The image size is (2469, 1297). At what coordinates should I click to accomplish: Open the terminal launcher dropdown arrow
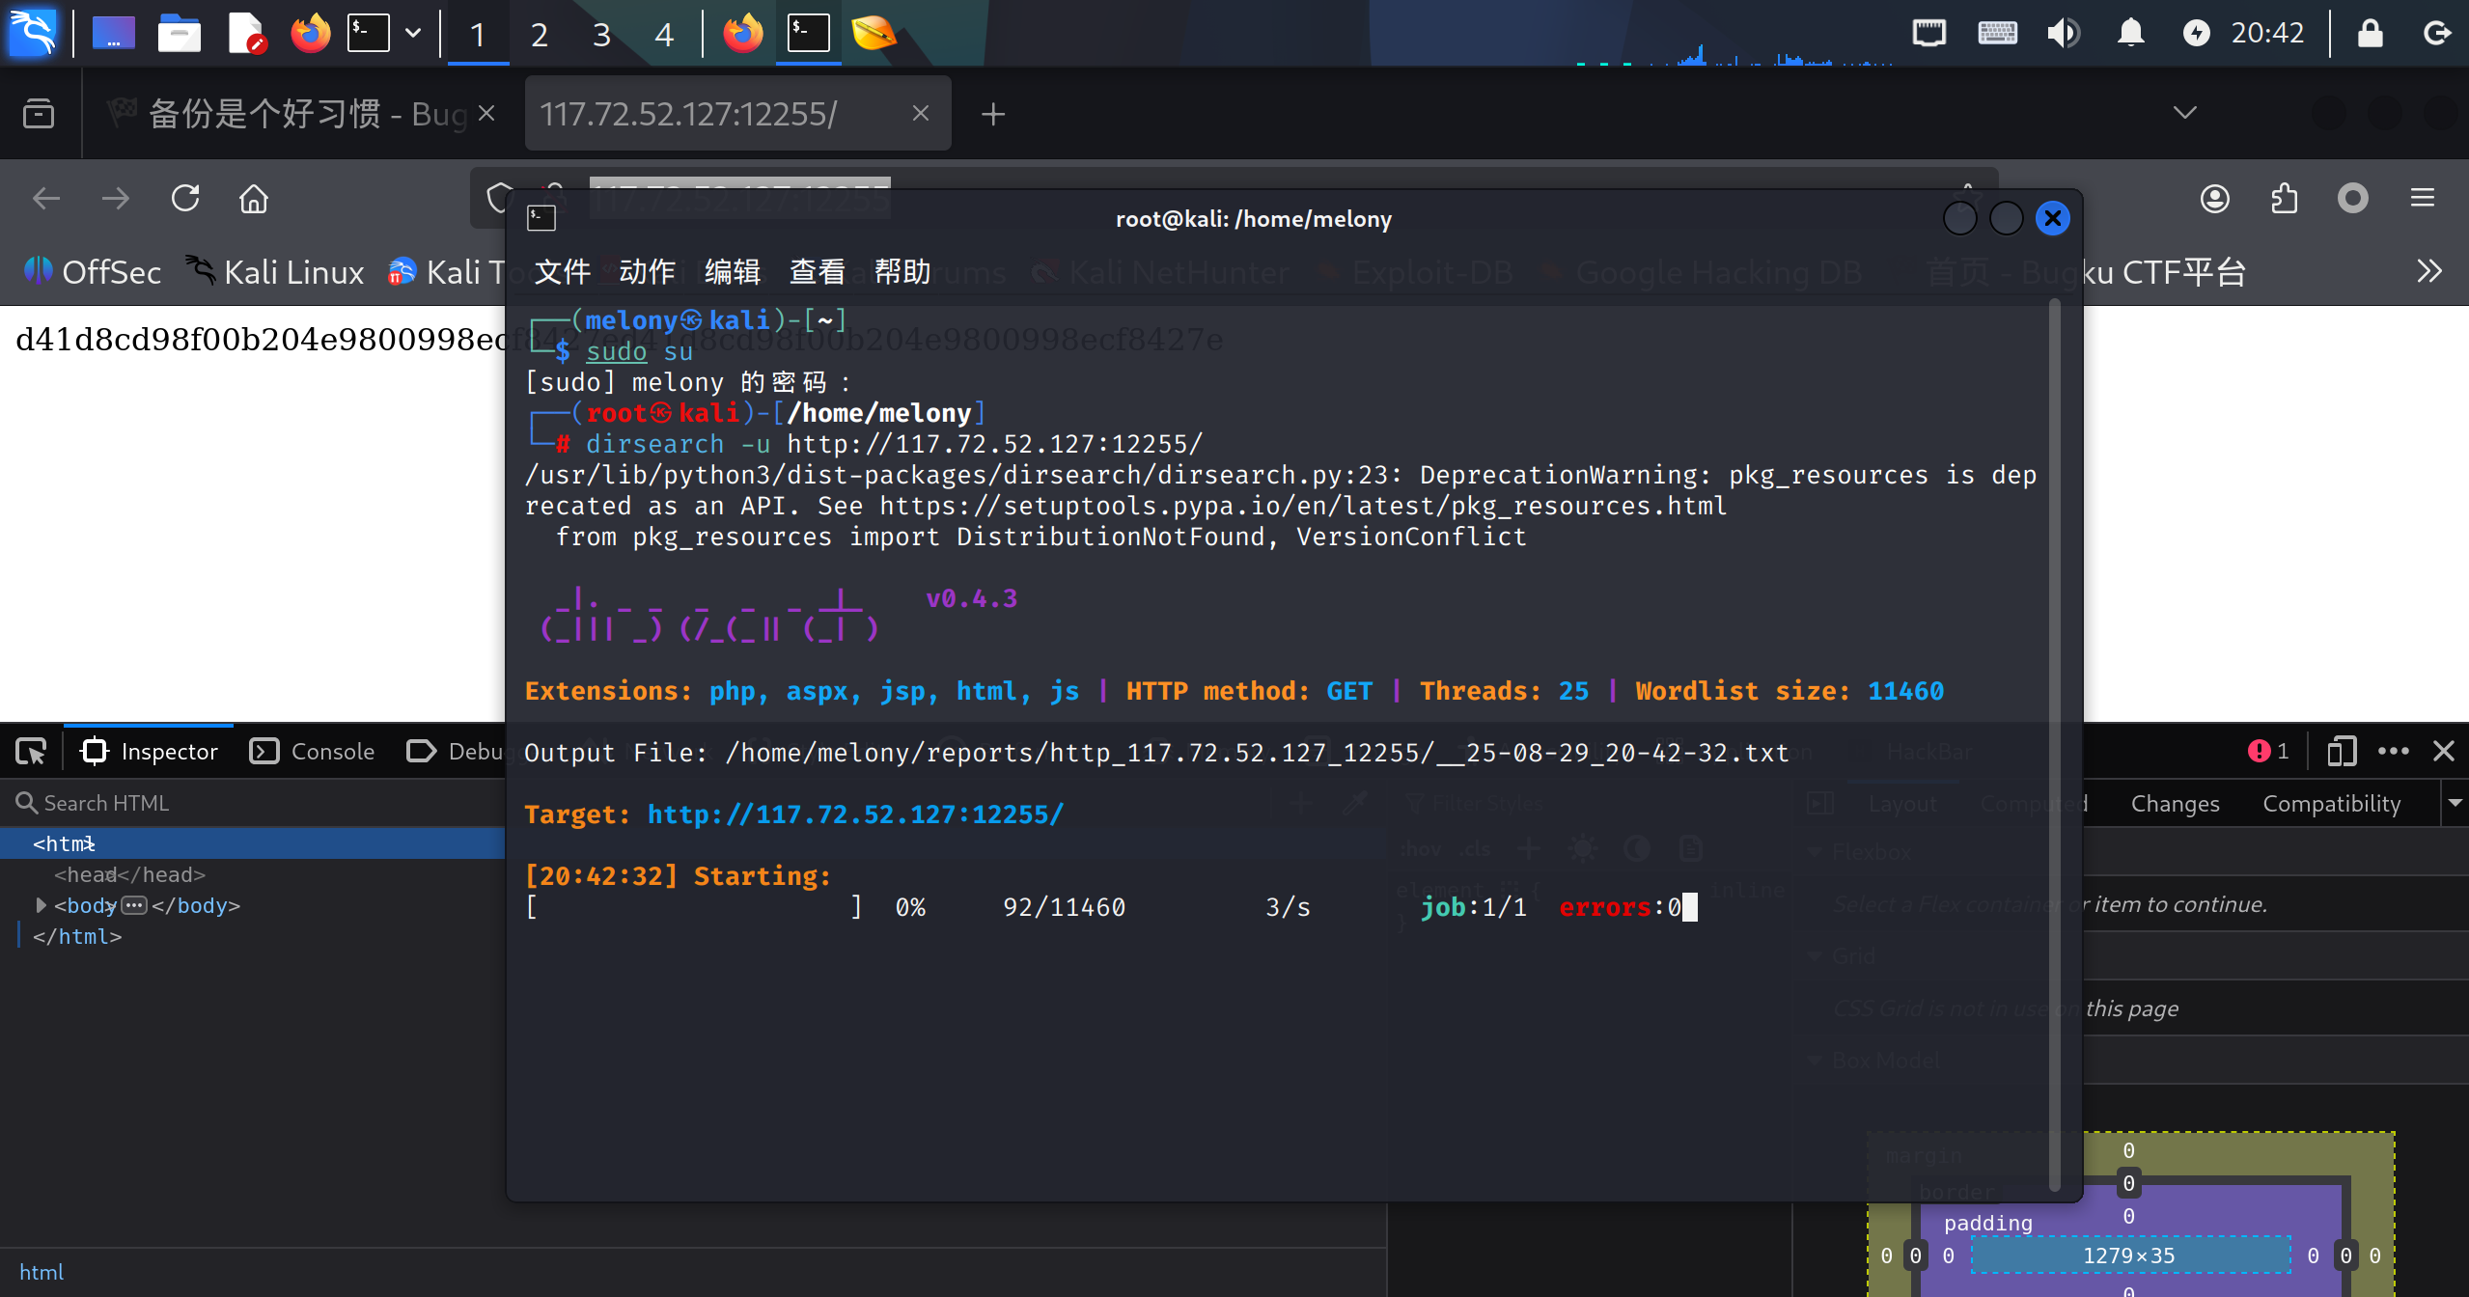click(413, 34)
